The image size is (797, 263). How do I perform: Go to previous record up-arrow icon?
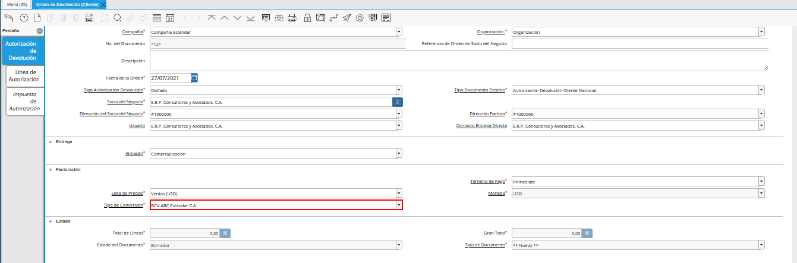[225, 18]
